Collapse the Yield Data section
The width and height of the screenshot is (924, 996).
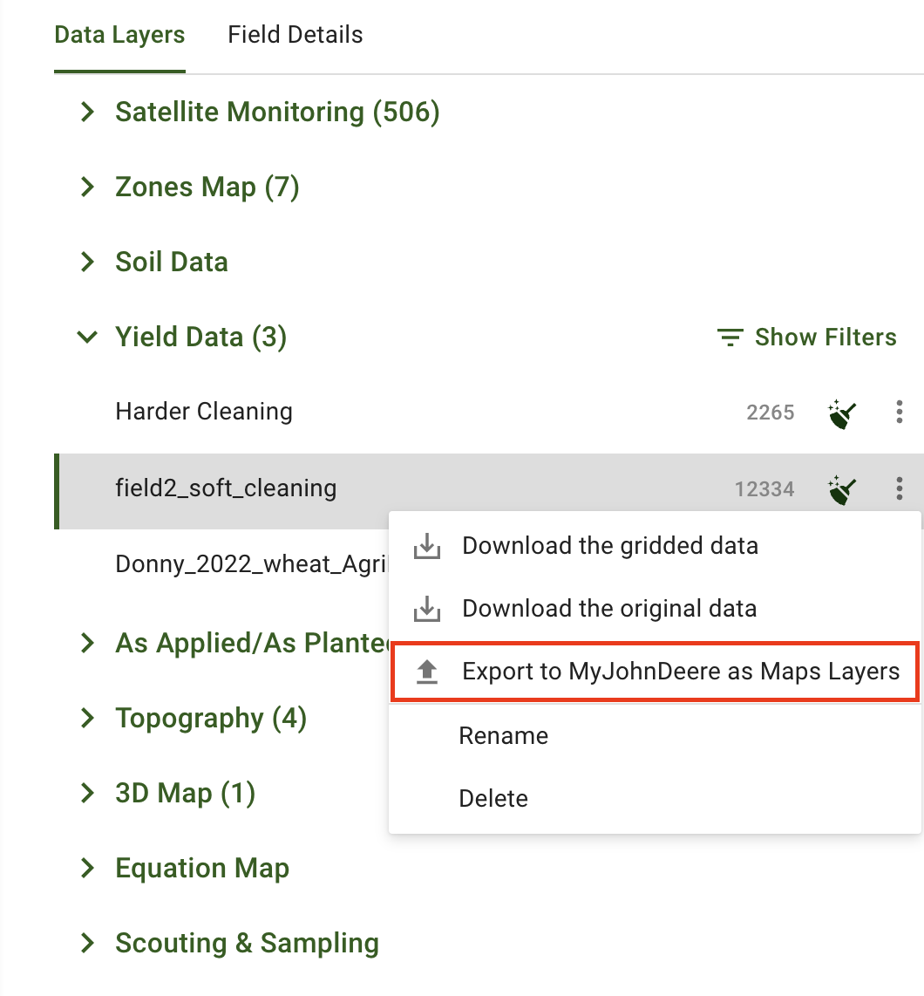tap(87, 338)
